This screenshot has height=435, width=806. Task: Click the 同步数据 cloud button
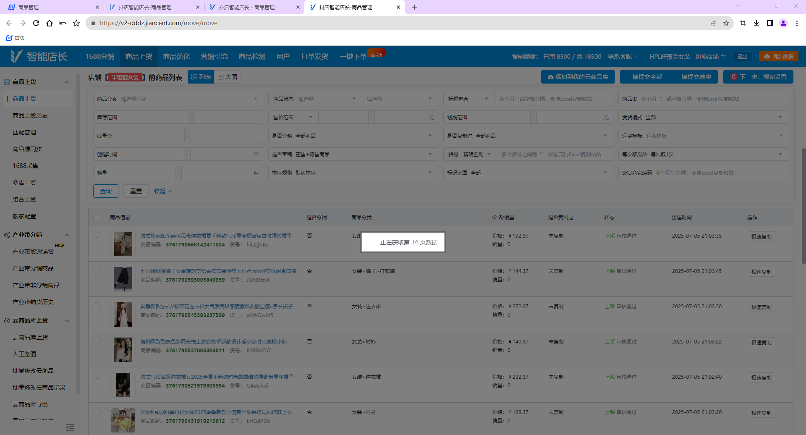(x=779, y=56)
